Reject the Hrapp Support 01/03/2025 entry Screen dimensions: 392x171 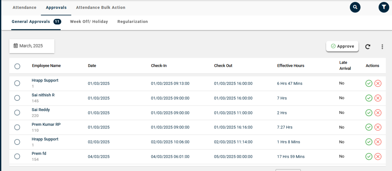[x=378, y=83]
